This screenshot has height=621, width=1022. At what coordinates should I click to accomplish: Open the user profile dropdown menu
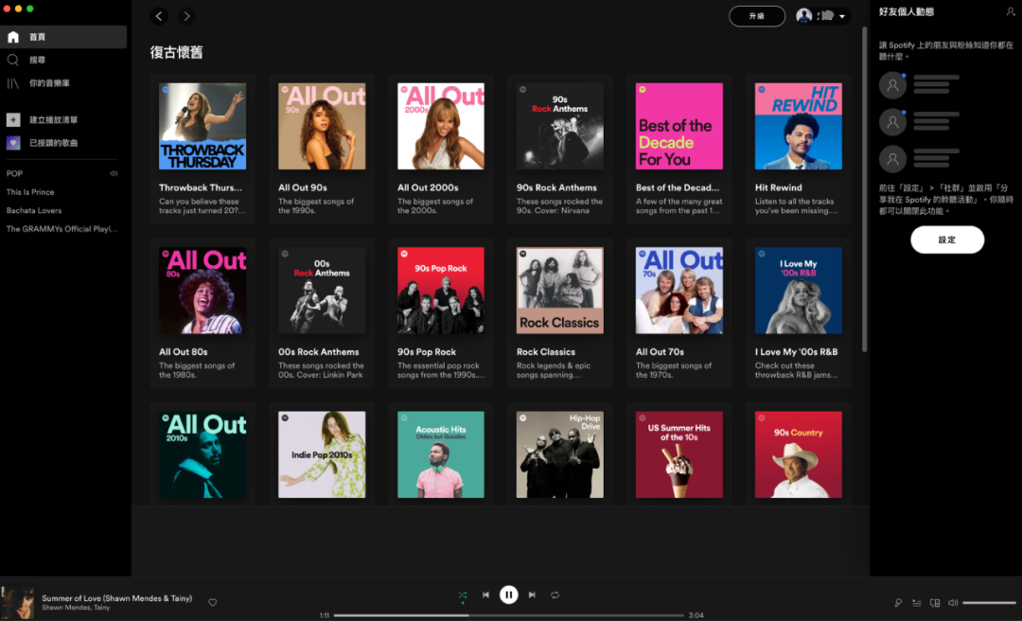(822, 16)
